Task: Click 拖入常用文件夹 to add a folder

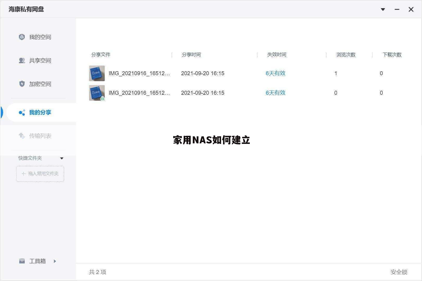Action: [x=40, y=174]
